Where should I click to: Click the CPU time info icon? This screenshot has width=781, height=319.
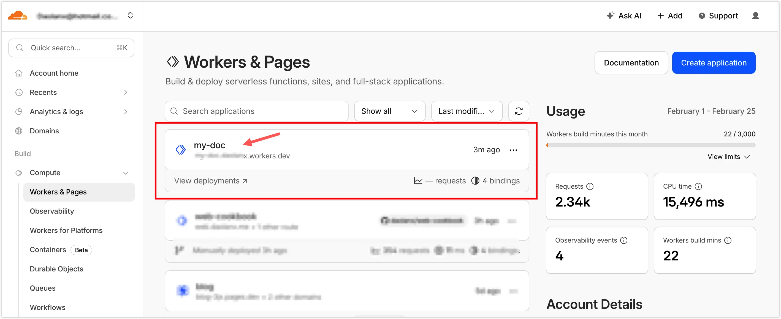tap(698, 186)
